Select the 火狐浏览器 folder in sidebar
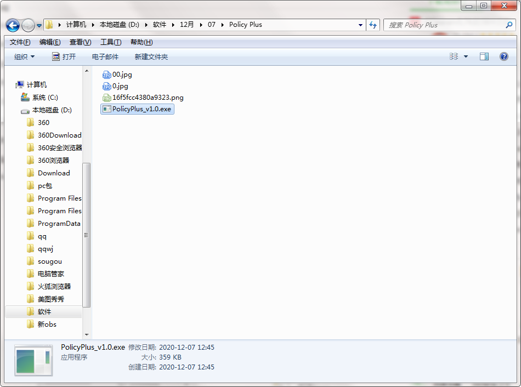The height and width of the screenshot is (387, 521). click(54, 286)
